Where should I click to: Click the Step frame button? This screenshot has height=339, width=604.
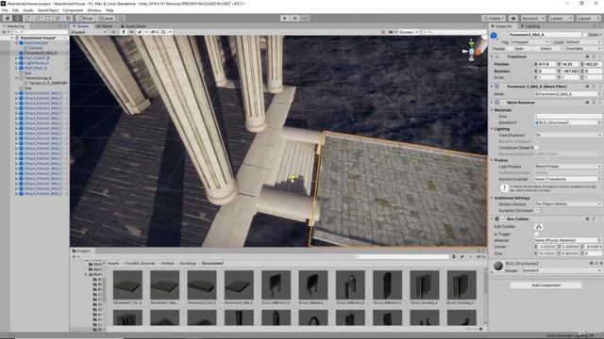pyautogui.click(x=305, y=18)
